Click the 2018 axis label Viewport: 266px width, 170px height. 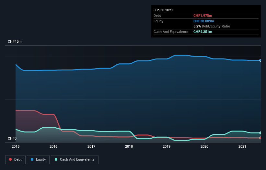pyautogui.click(x=129, y=146)
